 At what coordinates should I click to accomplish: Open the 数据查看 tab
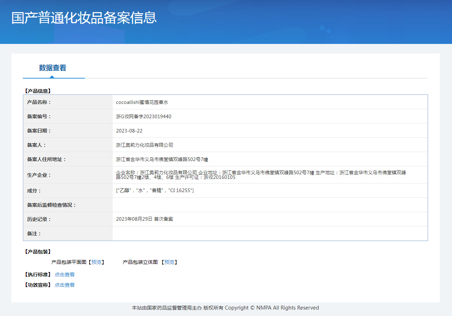pos(52,68)
